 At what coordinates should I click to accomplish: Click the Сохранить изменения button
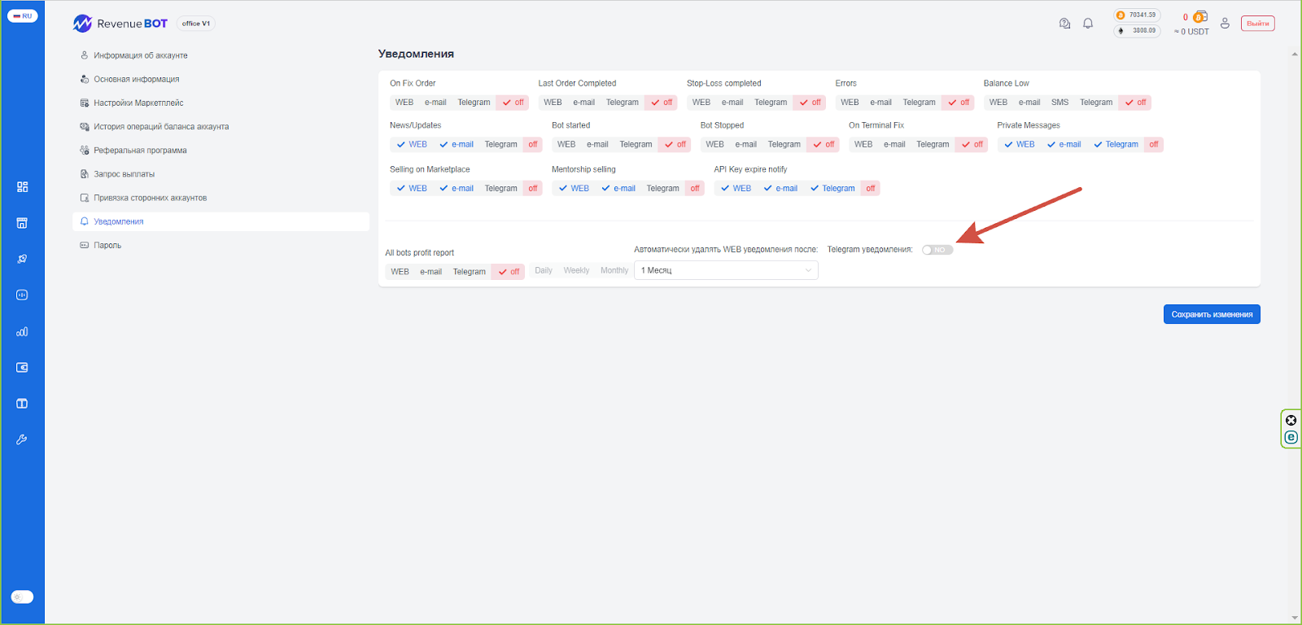click(1211, 314)
